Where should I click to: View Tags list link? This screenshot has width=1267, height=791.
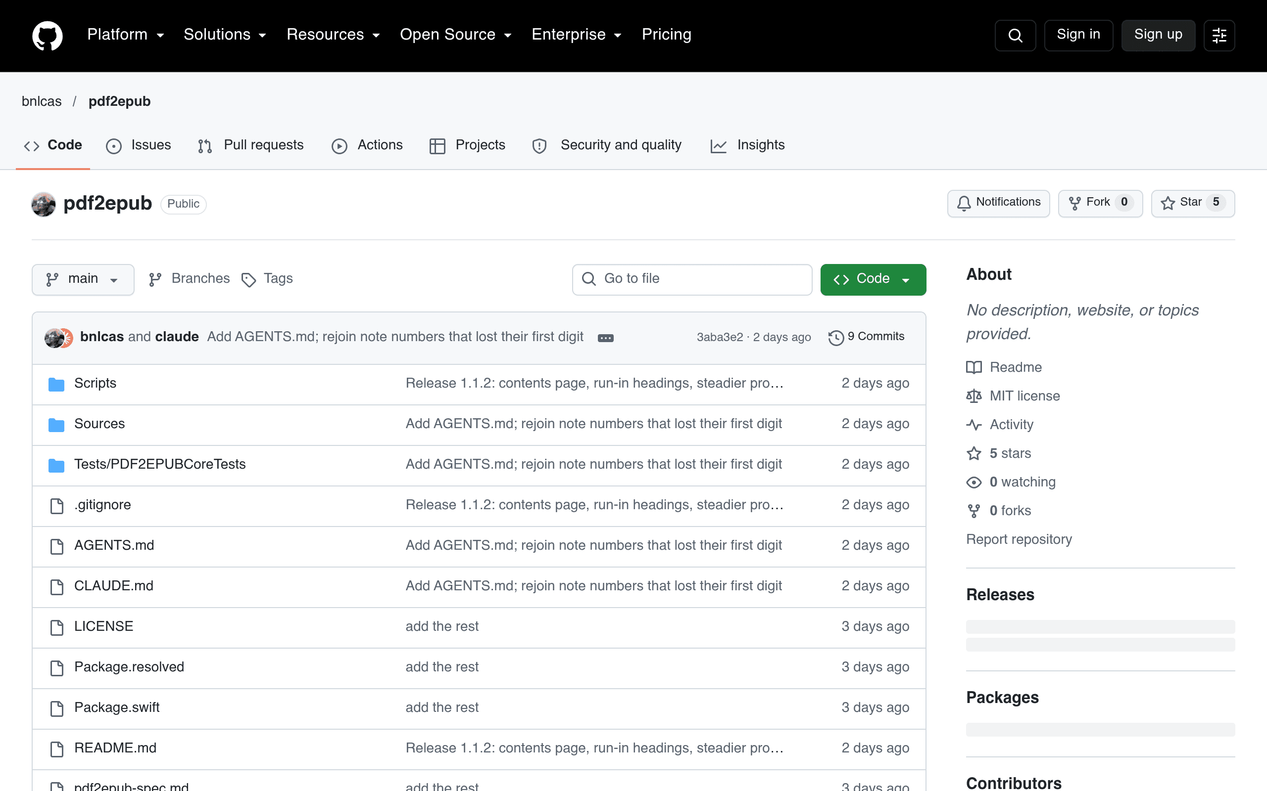(x=267, y=279)
